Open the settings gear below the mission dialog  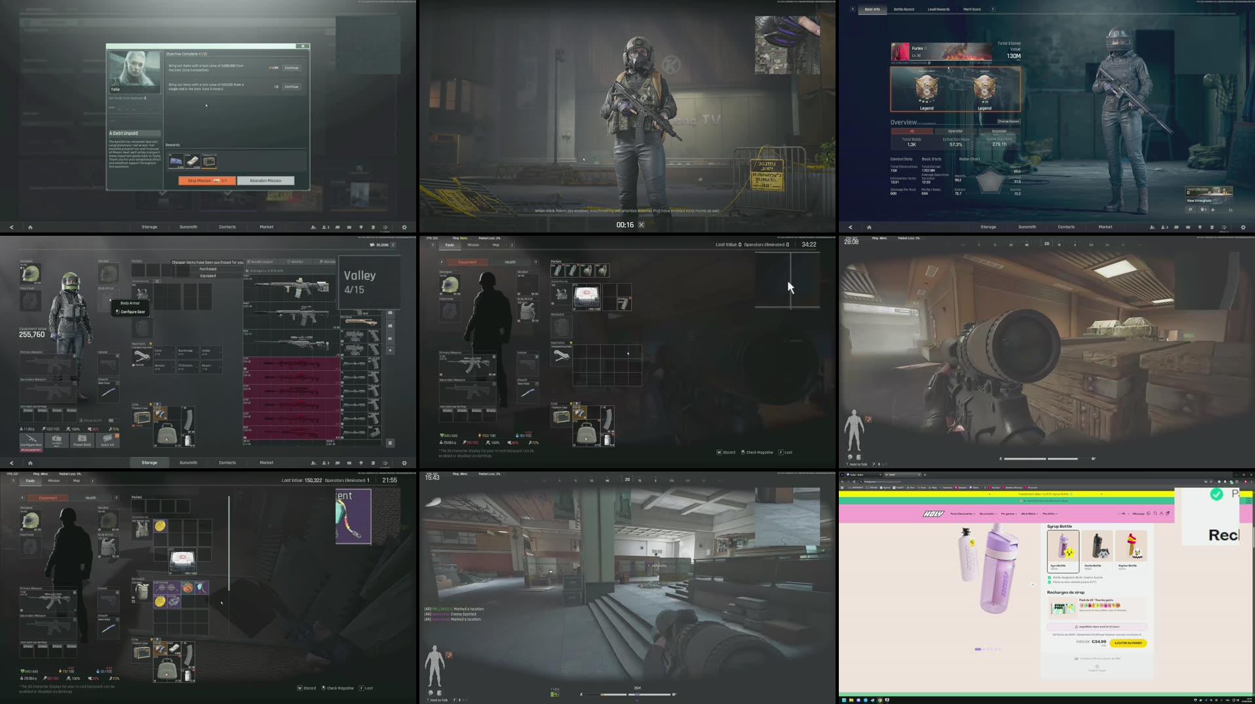[404, 227]
